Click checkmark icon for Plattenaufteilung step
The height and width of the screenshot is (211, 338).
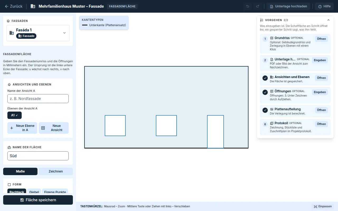[265, 110]
